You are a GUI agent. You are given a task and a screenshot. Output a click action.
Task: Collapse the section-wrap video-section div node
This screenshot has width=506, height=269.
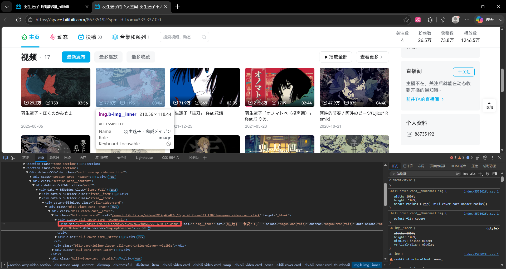(x=27, y=172)
